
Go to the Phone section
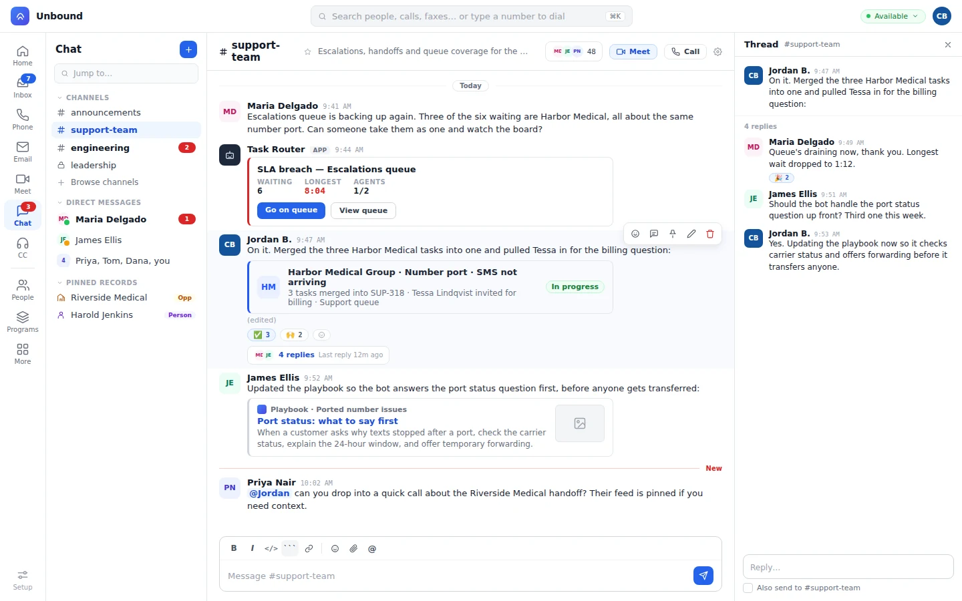(x=23, y=120)
